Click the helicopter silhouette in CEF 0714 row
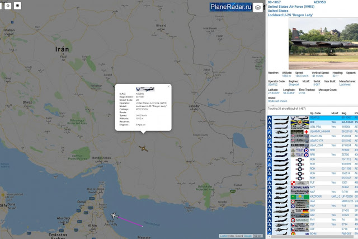The image size is (358, 239). (x=281, y=224)
